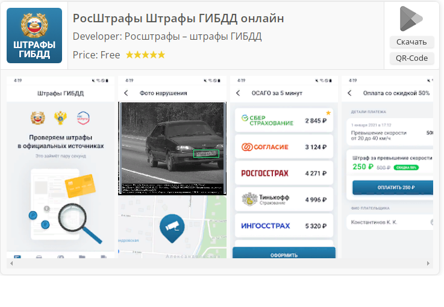Click back arrow next to Оплата со скидкой
444x307 pixels.
click(x=349, y=93)
